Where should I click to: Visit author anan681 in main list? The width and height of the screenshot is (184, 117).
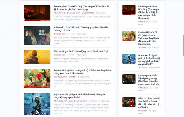72,77
